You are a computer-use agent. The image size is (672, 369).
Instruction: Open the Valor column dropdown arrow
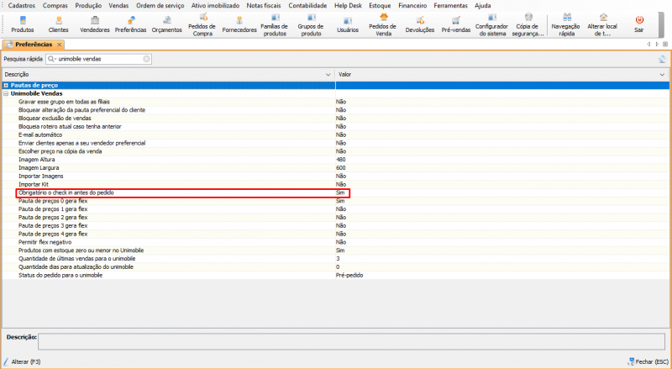[663, 75]
